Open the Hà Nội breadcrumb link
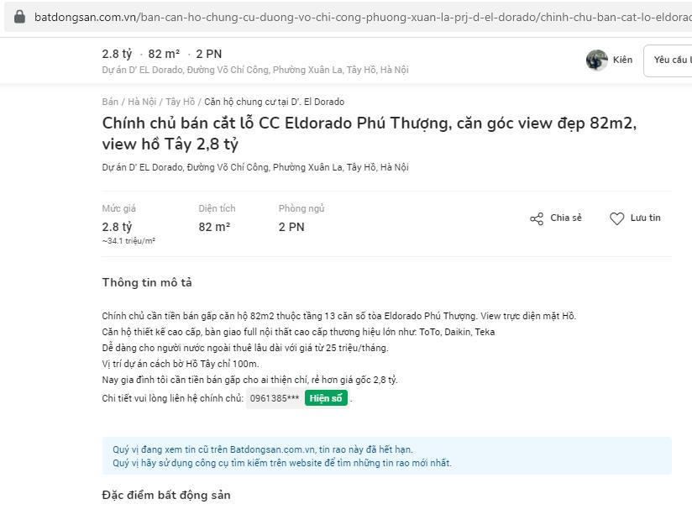This screenshot has height=520, width=692. click(x=142, y=102)
